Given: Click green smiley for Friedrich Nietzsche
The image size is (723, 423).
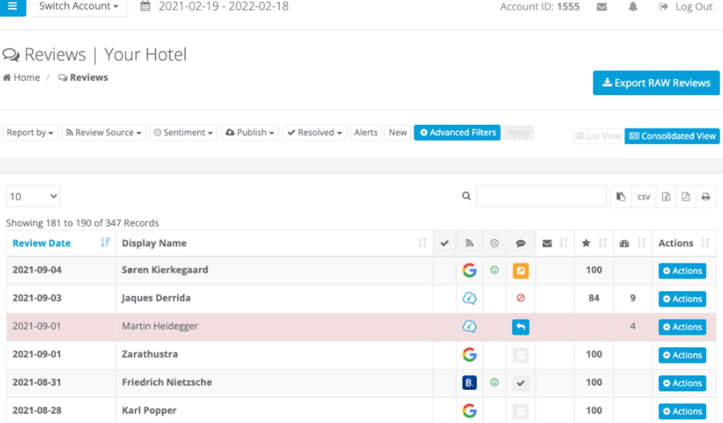Looking at the screenshot, I should pyautogui.click(x=494, y=382).
